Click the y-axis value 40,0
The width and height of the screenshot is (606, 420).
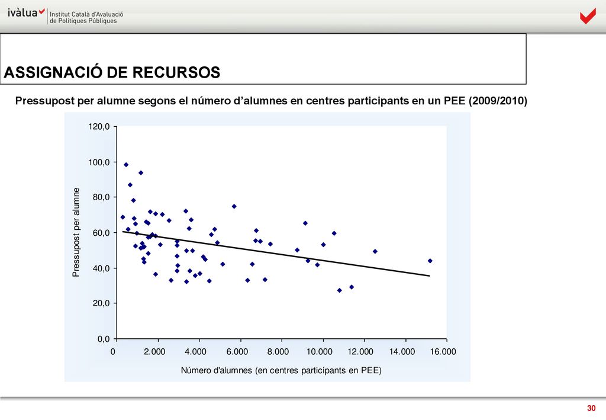(x=101, y=268)
